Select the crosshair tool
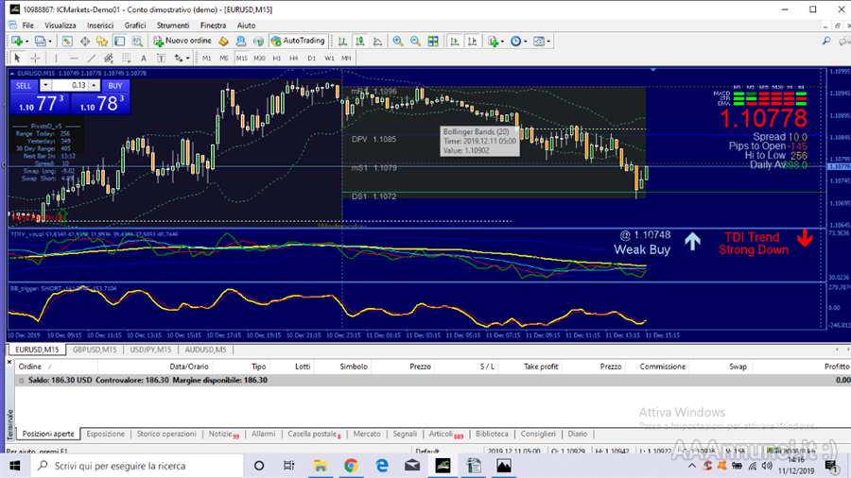 35,58
